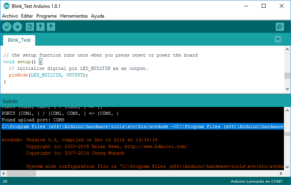This screenshot has height=185, width=291.
Task: Click the editor vertical scrollbar thumb
Action: click(x=287, y=76)
